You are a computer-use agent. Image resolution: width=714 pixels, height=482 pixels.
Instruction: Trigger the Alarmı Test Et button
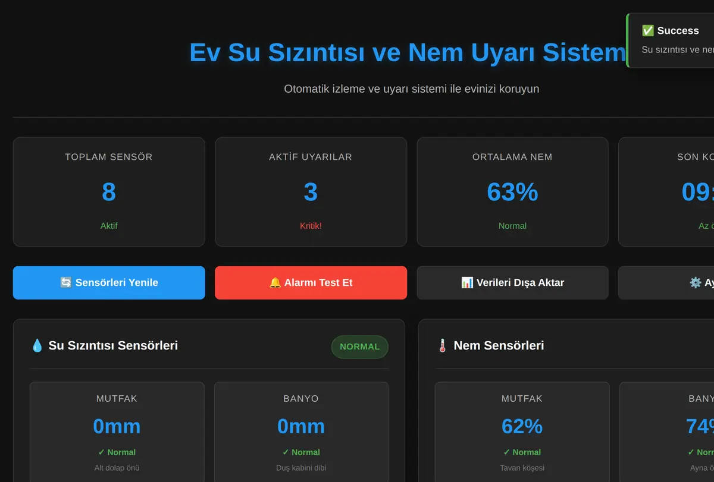tap(311, 283)
